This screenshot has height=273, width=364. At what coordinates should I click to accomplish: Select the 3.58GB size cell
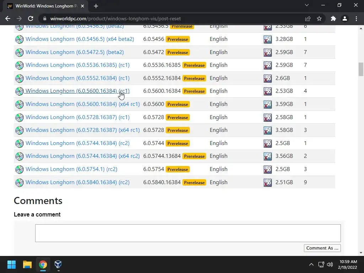(x=284, y=130)
